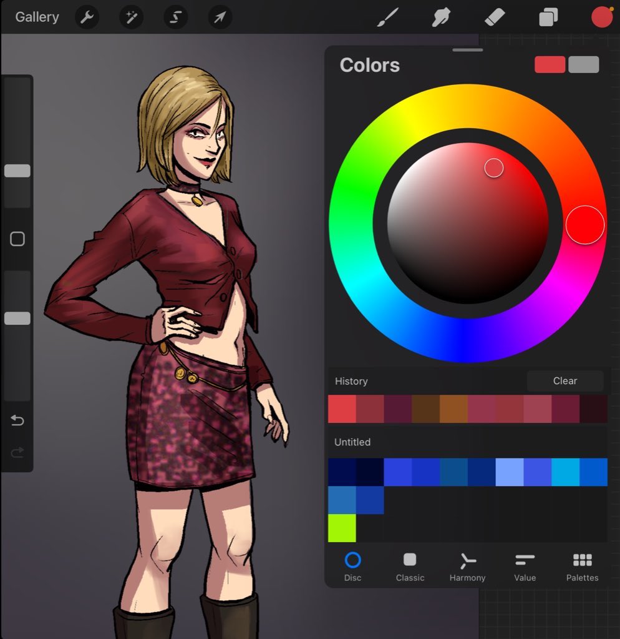Pick the royal blue third palette swatch
The width and height of the screenshot is (620, 639).
pos(398,472)
